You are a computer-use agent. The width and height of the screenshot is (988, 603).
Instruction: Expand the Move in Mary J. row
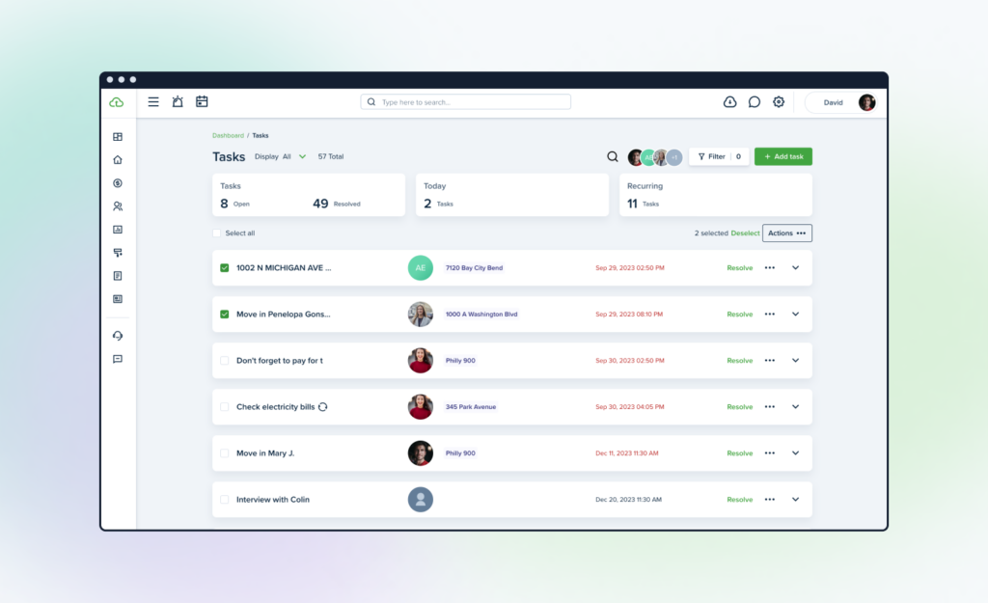(x=796, y=453)
